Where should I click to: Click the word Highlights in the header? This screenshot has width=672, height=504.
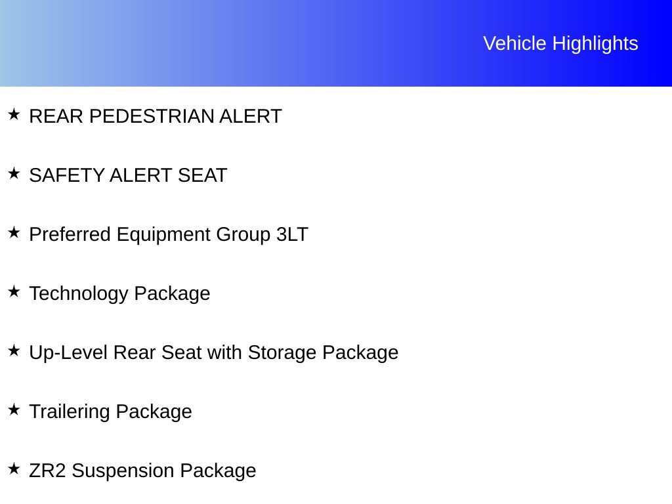pos(595,43)
